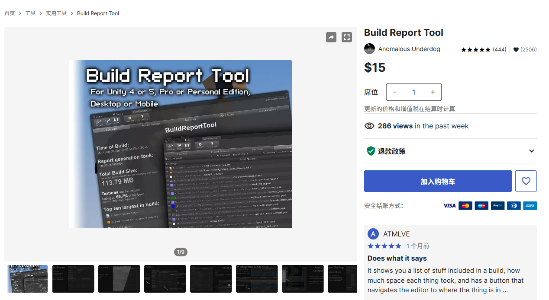Select the seventh gallery thumbnail
Image resolution: width=549 pixels, height=300 pixels.
[303, 279]
